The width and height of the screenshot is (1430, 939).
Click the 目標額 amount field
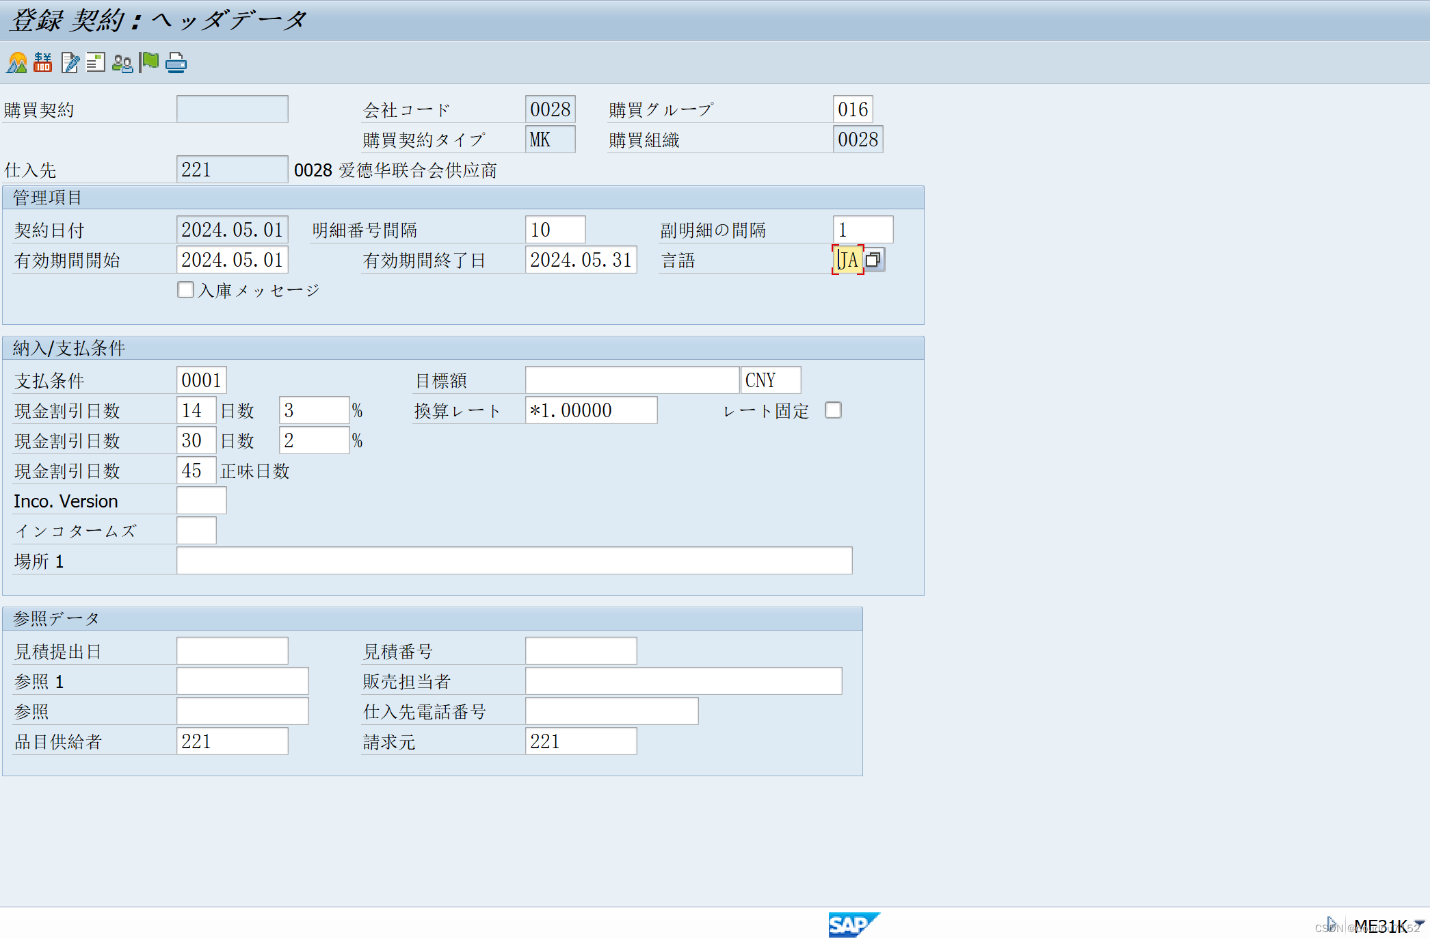[x=632, y=380]
